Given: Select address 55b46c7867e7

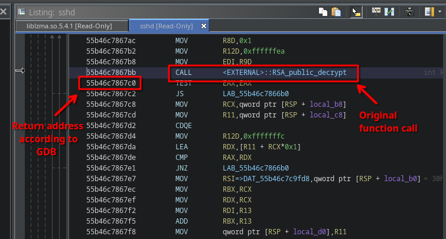Looking at the screenshot, I should [x=111, y=179].
